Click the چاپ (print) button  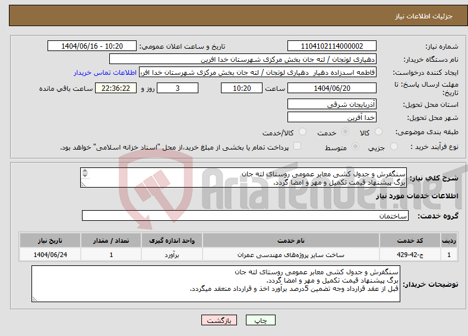coord(260,320)
